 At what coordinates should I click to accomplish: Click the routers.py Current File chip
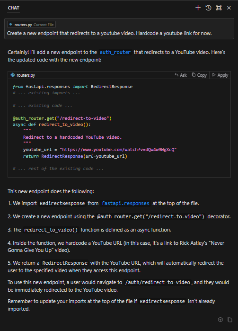[31, 25]
